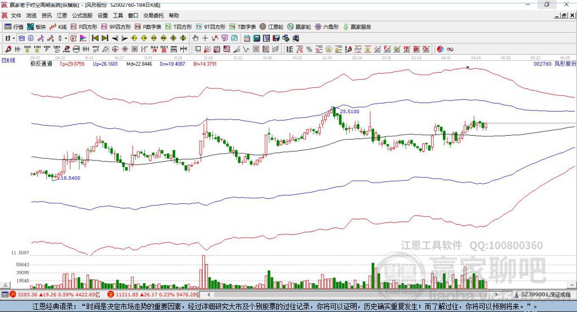
Task: Click the horizontal scrollbar left arrow
Action: (208, 295)
